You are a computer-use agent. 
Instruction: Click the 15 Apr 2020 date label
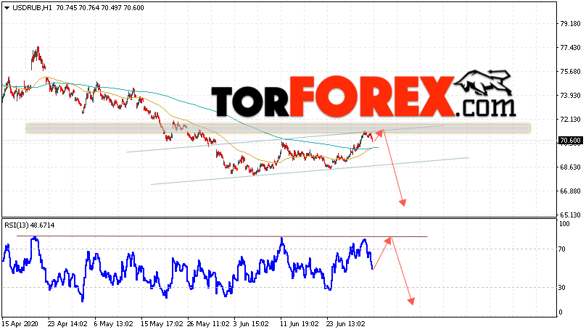(x=20, y=324)
